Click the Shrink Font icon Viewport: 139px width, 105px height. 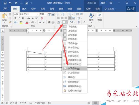tap(44, 22)
